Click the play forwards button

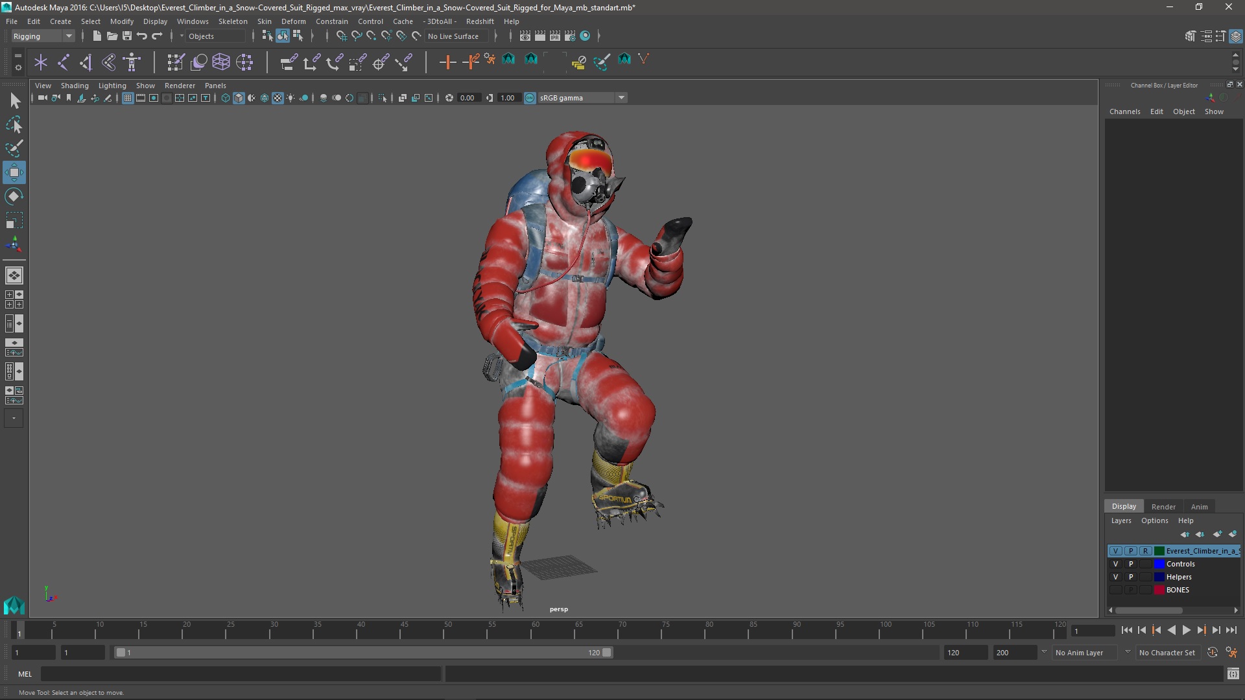tap(1186, 630)
